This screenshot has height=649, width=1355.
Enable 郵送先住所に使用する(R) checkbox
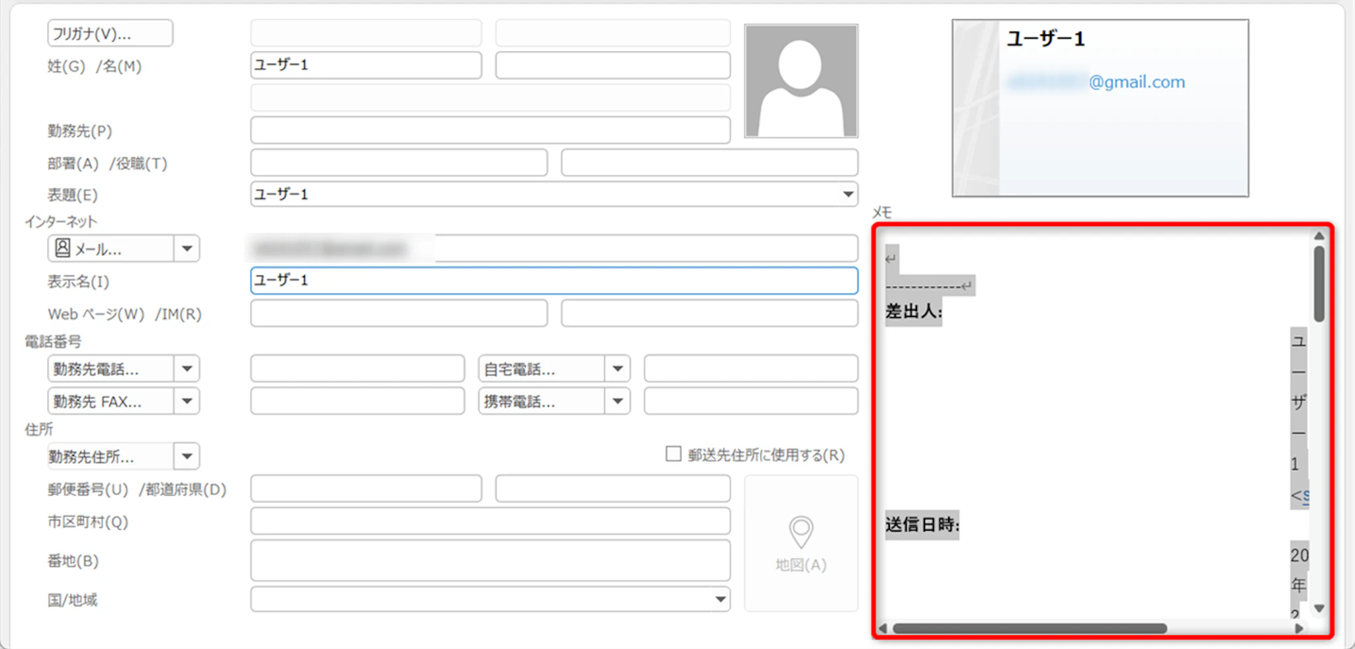coord(674,454)
